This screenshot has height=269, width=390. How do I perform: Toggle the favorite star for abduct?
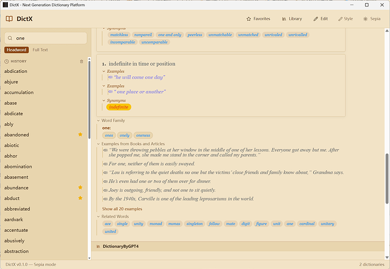[x=80, y=198]
